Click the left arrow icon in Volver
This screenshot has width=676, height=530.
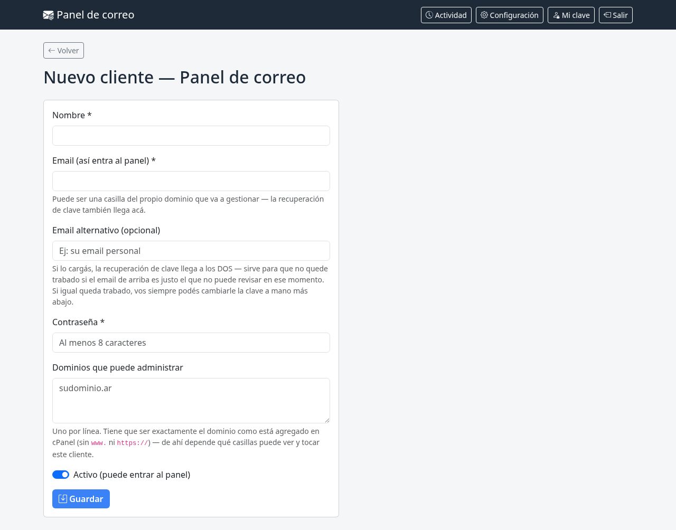(51, 51)
